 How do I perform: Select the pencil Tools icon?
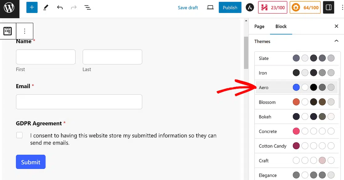coord(46,7)
